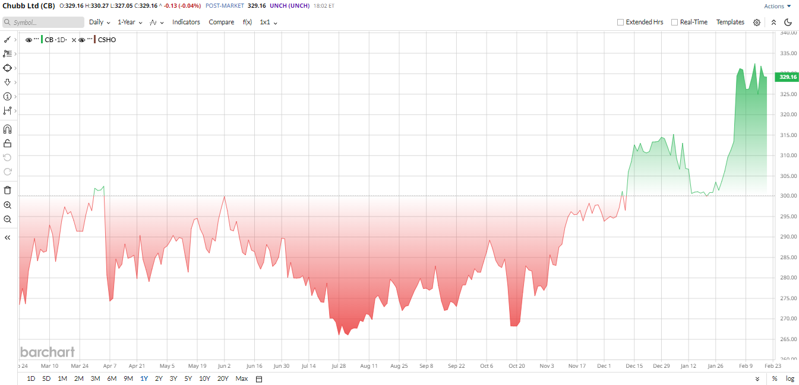Expand the trend line tool submenu arrow
This screenshot has height=385, width=799.
pyautogui.click(x=15, y=40)
